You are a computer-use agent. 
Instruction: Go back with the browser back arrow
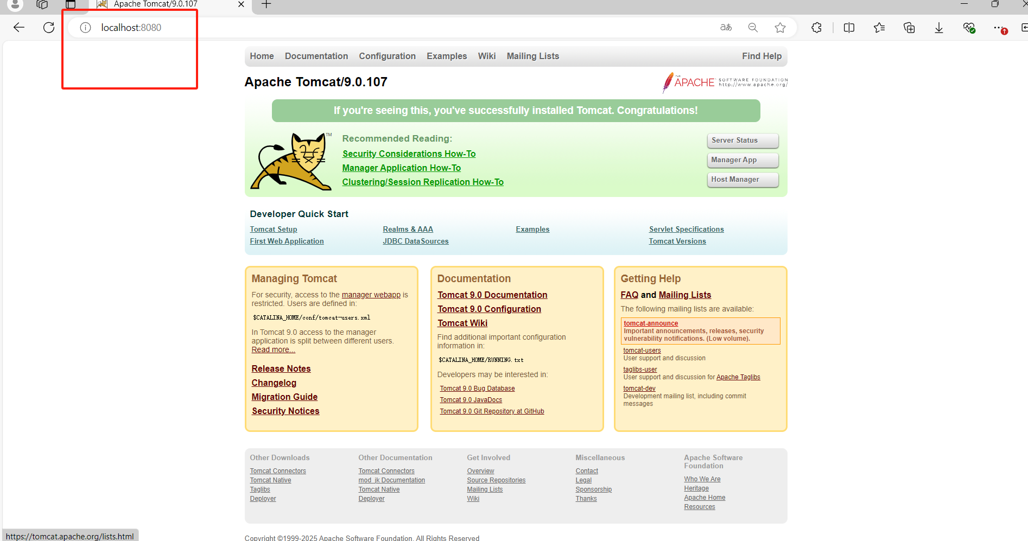click(19, 28)
